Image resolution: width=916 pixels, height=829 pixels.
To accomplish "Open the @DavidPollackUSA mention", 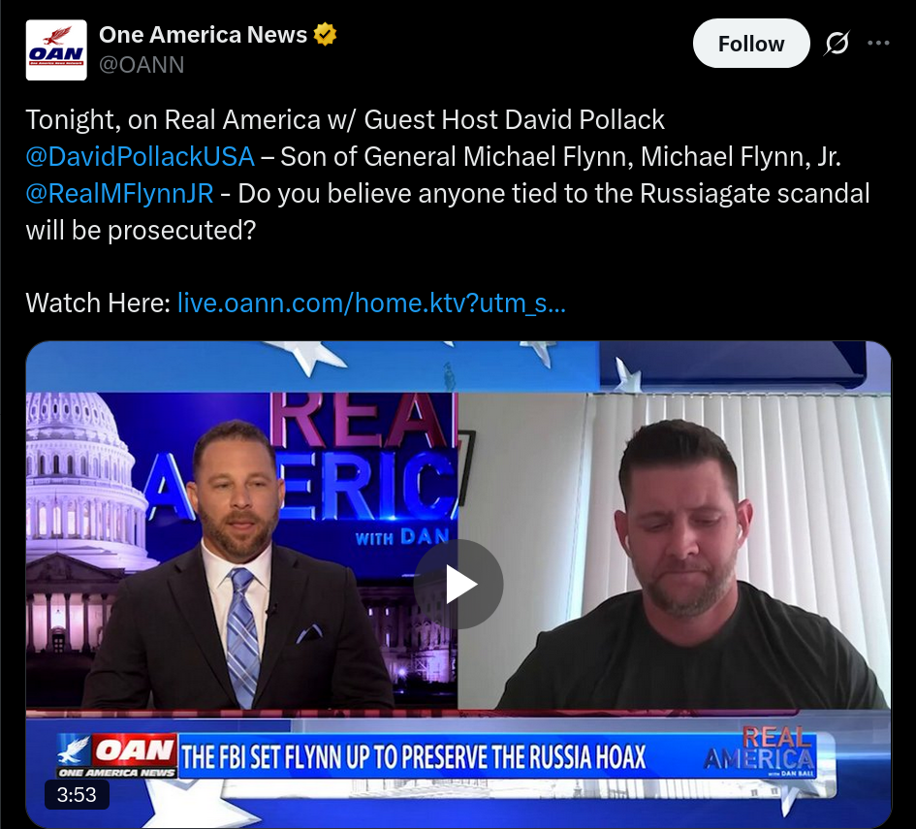I will pos(141,156).
